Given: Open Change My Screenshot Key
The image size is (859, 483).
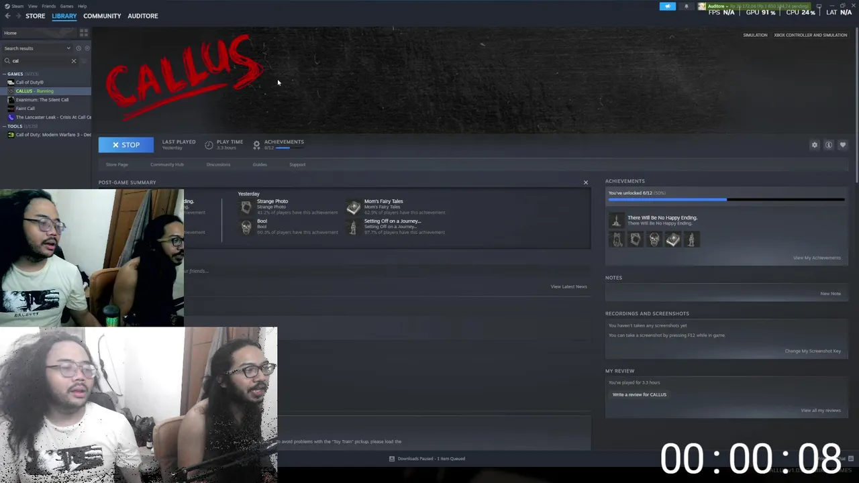Looking at the screenshot, I should tap(813, 351).
